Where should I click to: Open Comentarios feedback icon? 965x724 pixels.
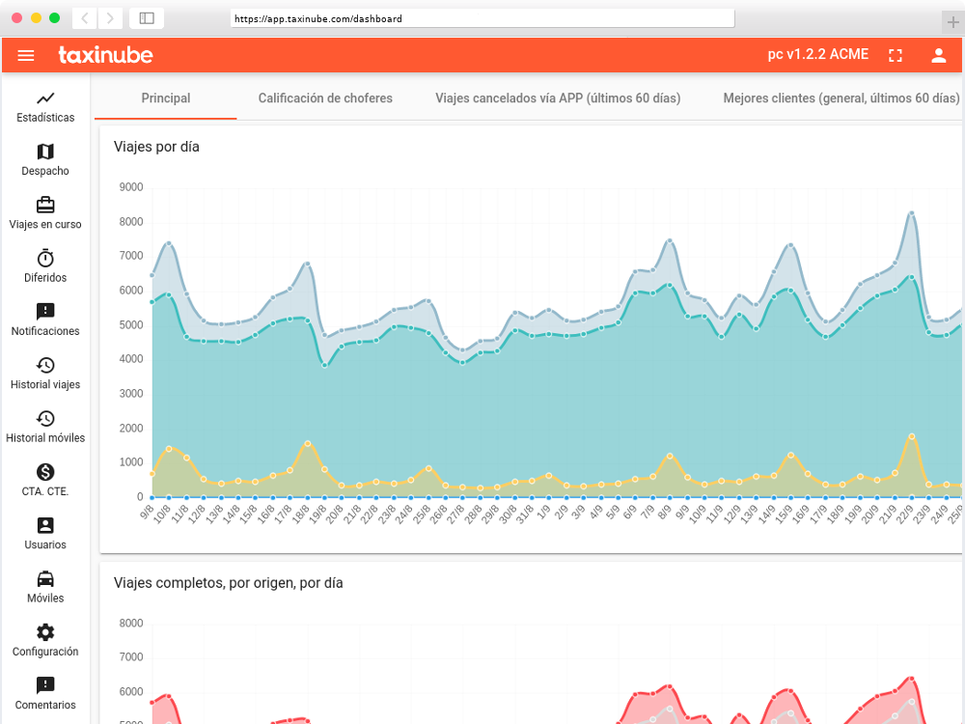[45, 686]
